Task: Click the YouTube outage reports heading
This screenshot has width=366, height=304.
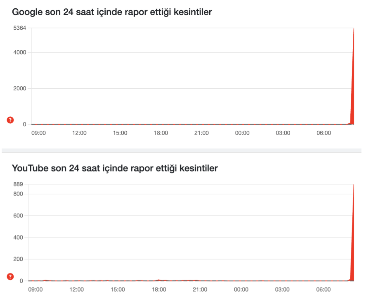Action: click(115, 168)
